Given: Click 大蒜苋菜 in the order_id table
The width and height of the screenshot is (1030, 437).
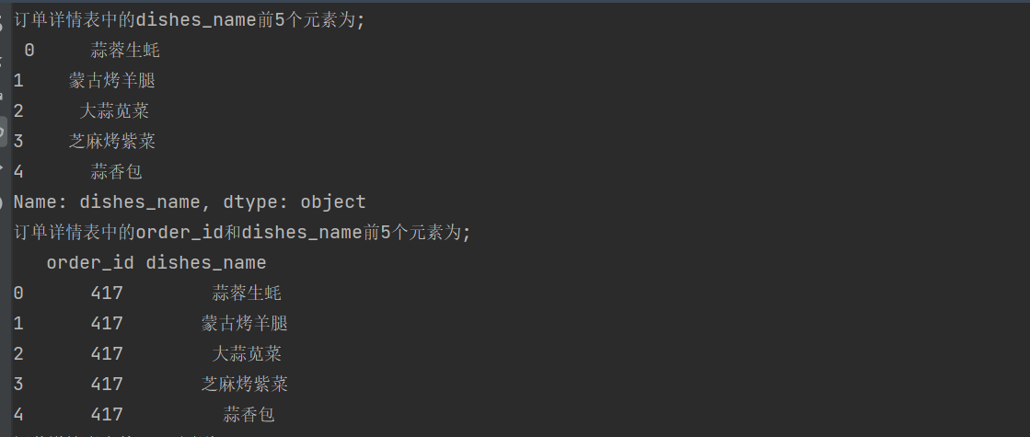Looking at the screenshot, I should (247, 354).
